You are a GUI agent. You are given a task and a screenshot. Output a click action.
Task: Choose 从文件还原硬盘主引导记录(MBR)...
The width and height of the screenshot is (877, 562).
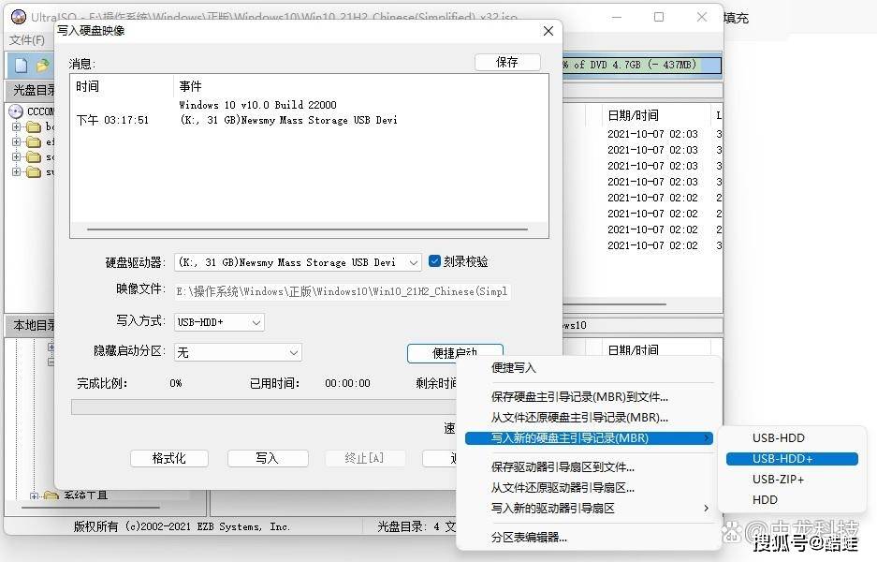click(579, 418)
